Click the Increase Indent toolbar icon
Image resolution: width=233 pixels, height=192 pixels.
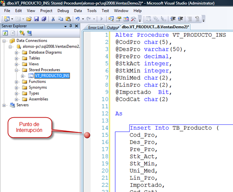[x=181, y=19]
